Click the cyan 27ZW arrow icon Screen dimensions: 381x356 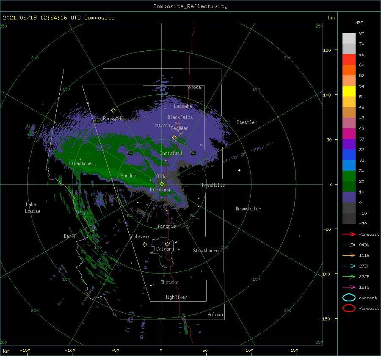click(x=349, y=266)
